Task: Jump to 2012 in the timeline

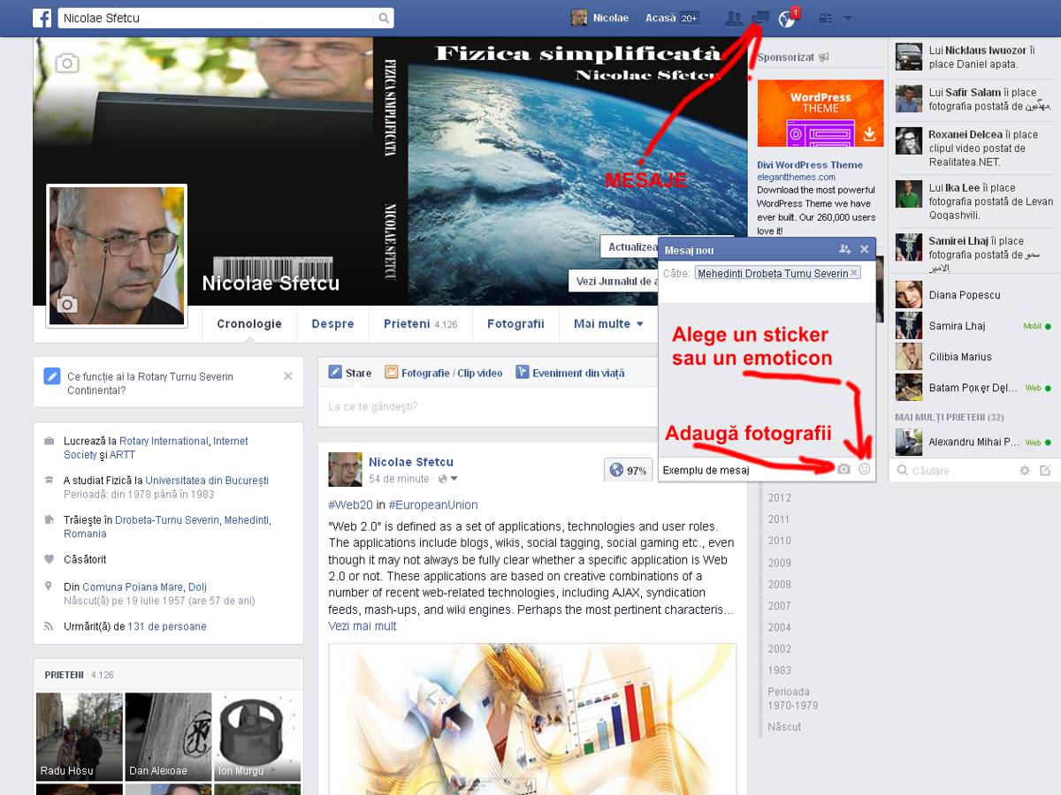Action: tap(779, 497)
